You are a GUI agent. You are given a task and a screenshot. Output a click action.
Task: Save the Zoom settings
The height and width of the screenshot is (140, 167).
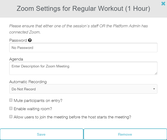click(41, 134)
